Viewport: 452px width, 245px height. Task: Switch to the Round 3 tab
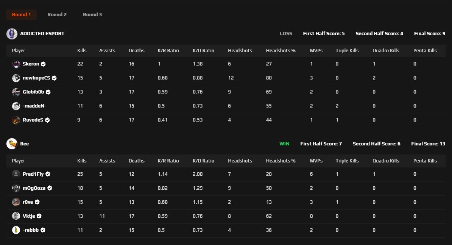pyautogui.click(x=92, y=15)
